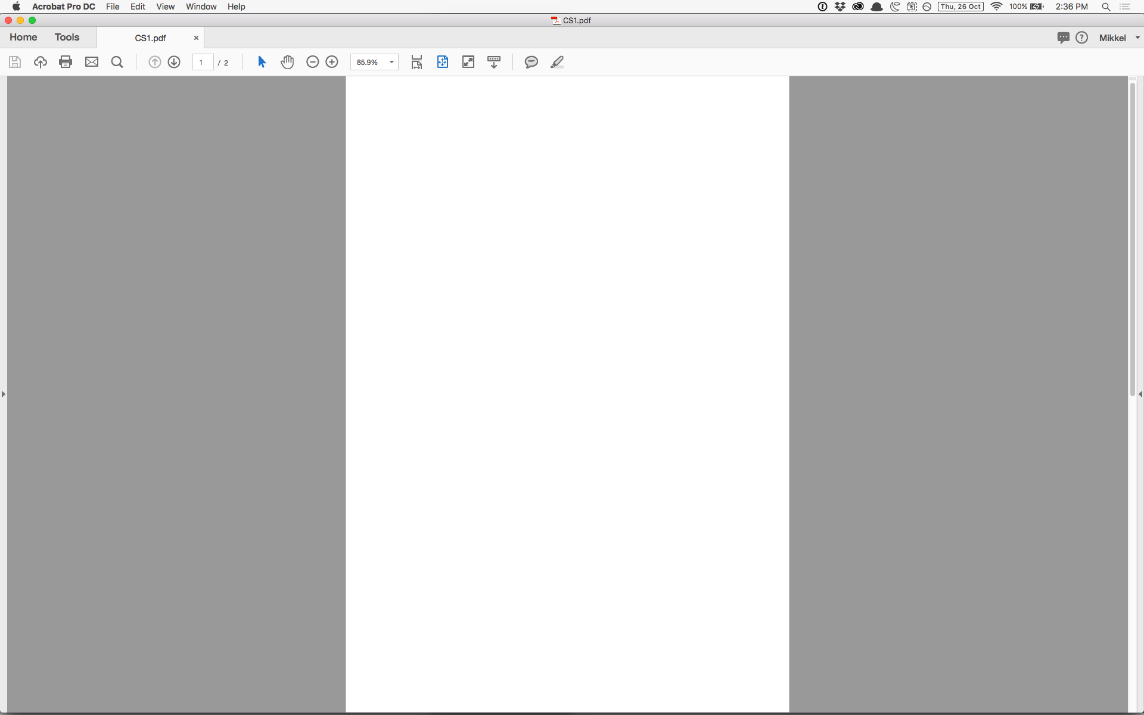This screenshot has width=1144, height=715.
Task: Click the page number input field
Action: tap(203, 62)
